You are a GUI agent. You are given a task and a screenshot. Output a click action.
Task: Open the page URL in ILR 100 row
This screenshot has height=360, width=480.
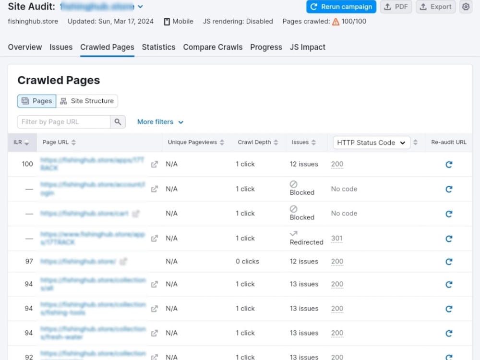pyautogui.click(x=92, y=164)
